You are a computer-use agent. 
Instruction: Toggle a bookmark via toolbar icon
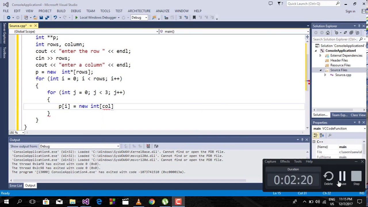coord(194,18)
